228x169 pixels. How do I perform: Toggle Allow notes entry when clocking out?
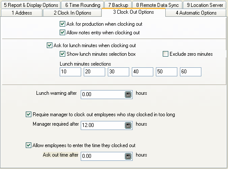pos(62,33)
